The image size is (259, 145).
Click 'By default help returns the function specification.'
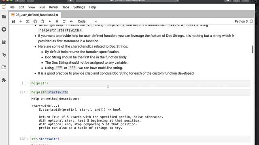[x=82, y=52]
